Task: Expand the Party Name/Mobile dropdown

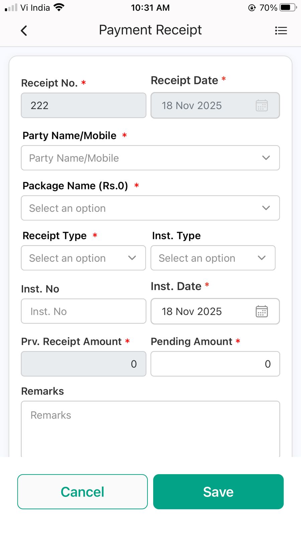Action: 150,158
